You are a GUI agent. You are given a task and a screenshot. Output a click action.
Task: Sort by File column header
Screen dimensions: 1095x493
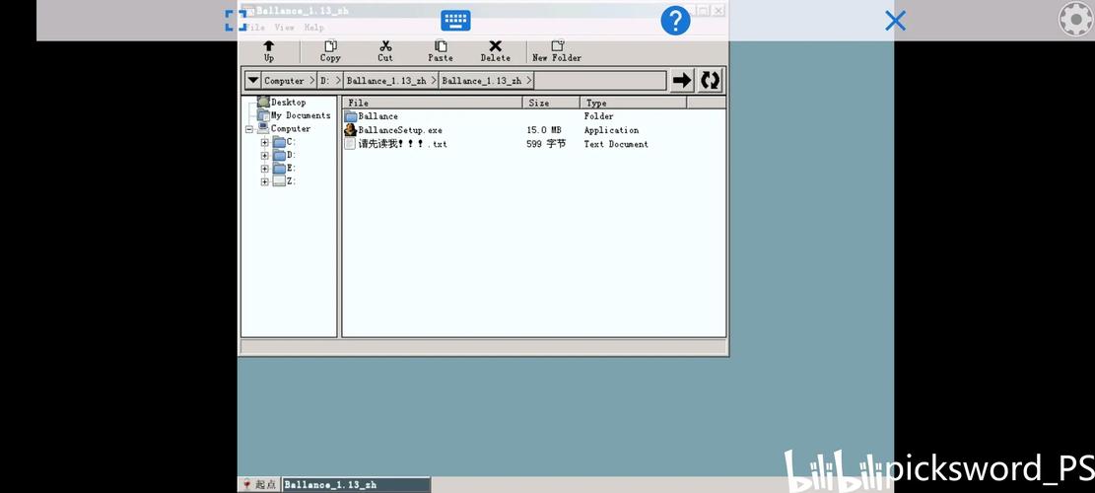coord(433,103)
